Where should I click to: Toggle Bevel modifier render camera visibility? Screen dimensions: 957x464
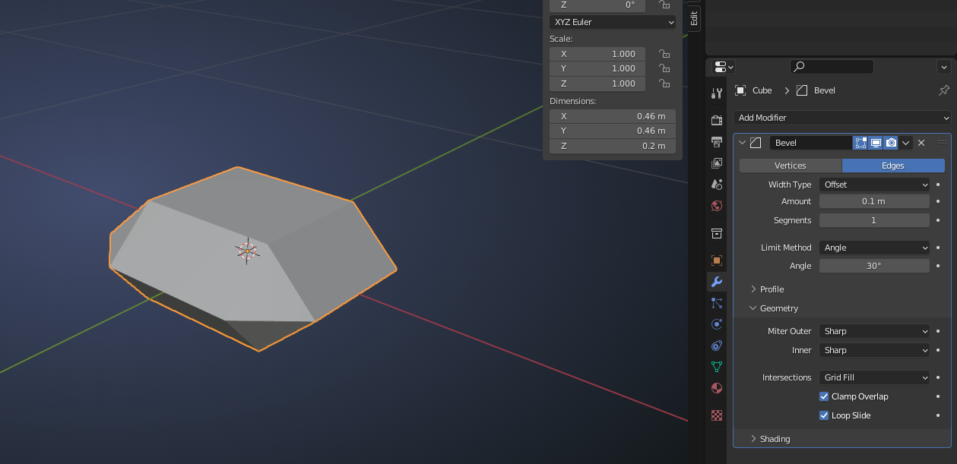pyautogui.click(x=891, y=143)
